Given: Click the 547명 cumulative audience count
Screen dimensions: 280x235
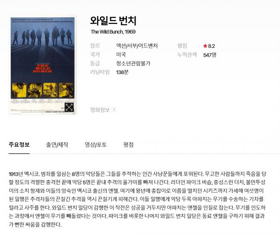Looking at the screenshot, I should 210,55.
